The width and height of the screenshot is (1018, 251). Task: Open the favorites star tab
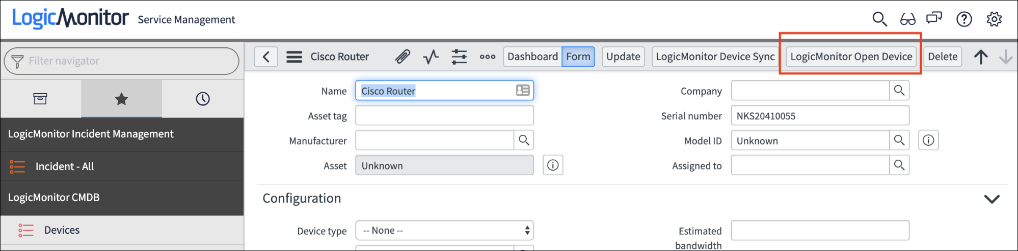(121, 99)
